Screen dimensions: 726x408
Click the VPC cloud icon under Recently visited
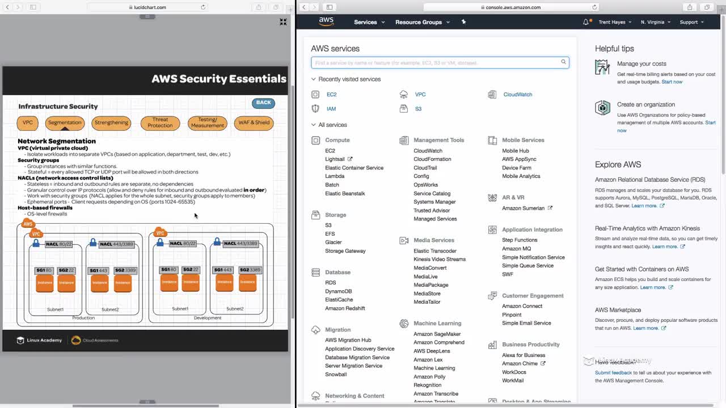point(404,95)
